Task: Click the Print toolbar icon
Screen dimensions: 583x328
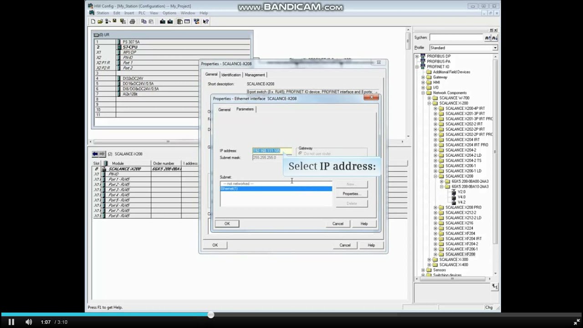Action: (132, 21)
